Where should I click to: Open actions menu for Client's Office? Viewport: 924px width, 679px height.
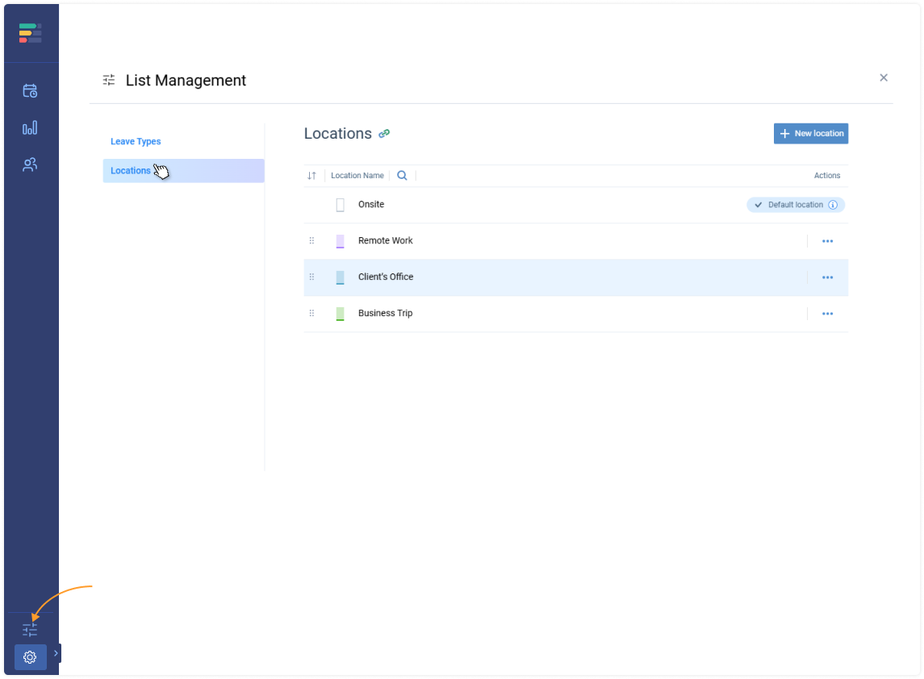pos(827,277)
